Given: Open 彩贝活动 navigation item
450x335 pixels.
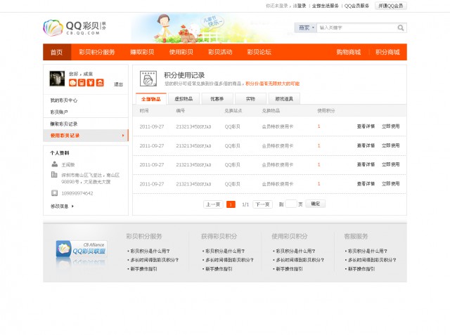Looking at the screenshot, I should pos(220,52).
